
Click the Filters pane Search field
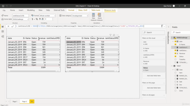click(x=154, y=32)
